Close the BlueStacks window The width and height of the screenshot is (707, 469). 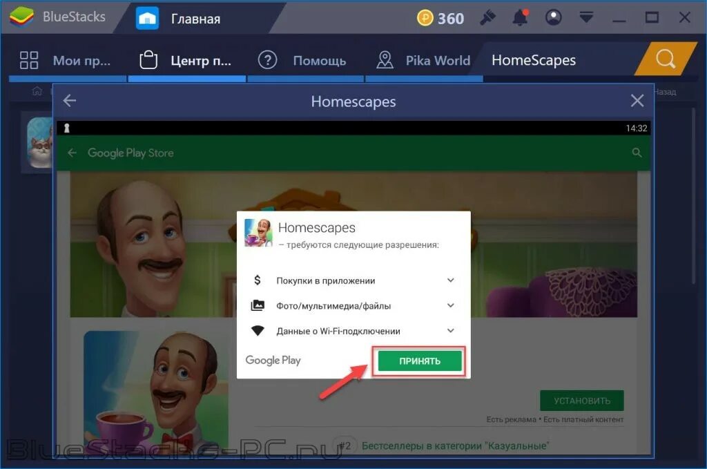[684, 17]
